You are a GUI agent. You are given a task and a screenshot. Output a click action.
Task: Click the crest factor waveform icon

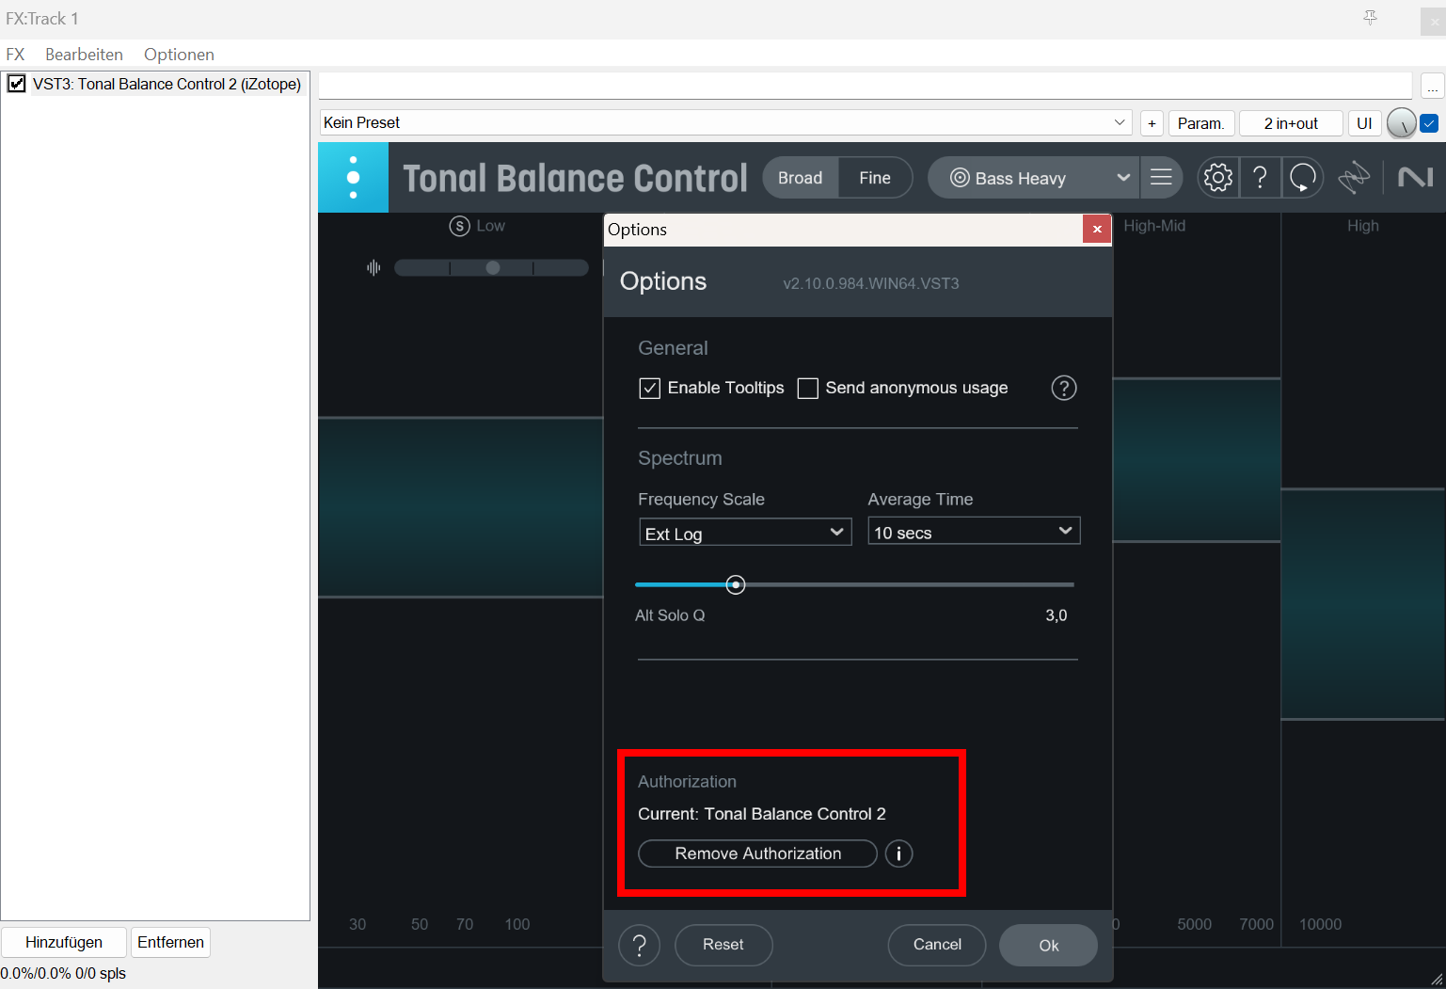coord(373,268)
